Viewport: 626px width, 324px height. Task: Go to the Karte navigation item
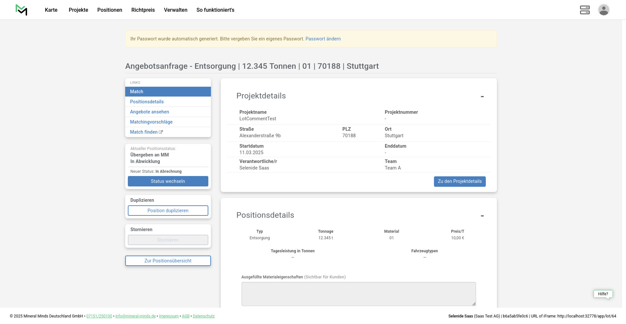tap(51, 10)
